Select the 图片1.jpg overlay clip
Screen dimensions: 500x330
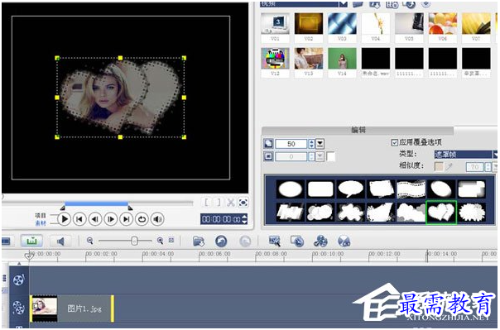[x=72, y=308]
